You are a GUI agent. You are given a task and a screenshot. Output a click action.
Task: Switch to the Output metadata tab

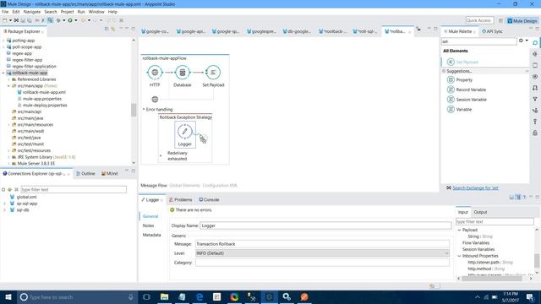click(480, 212)
